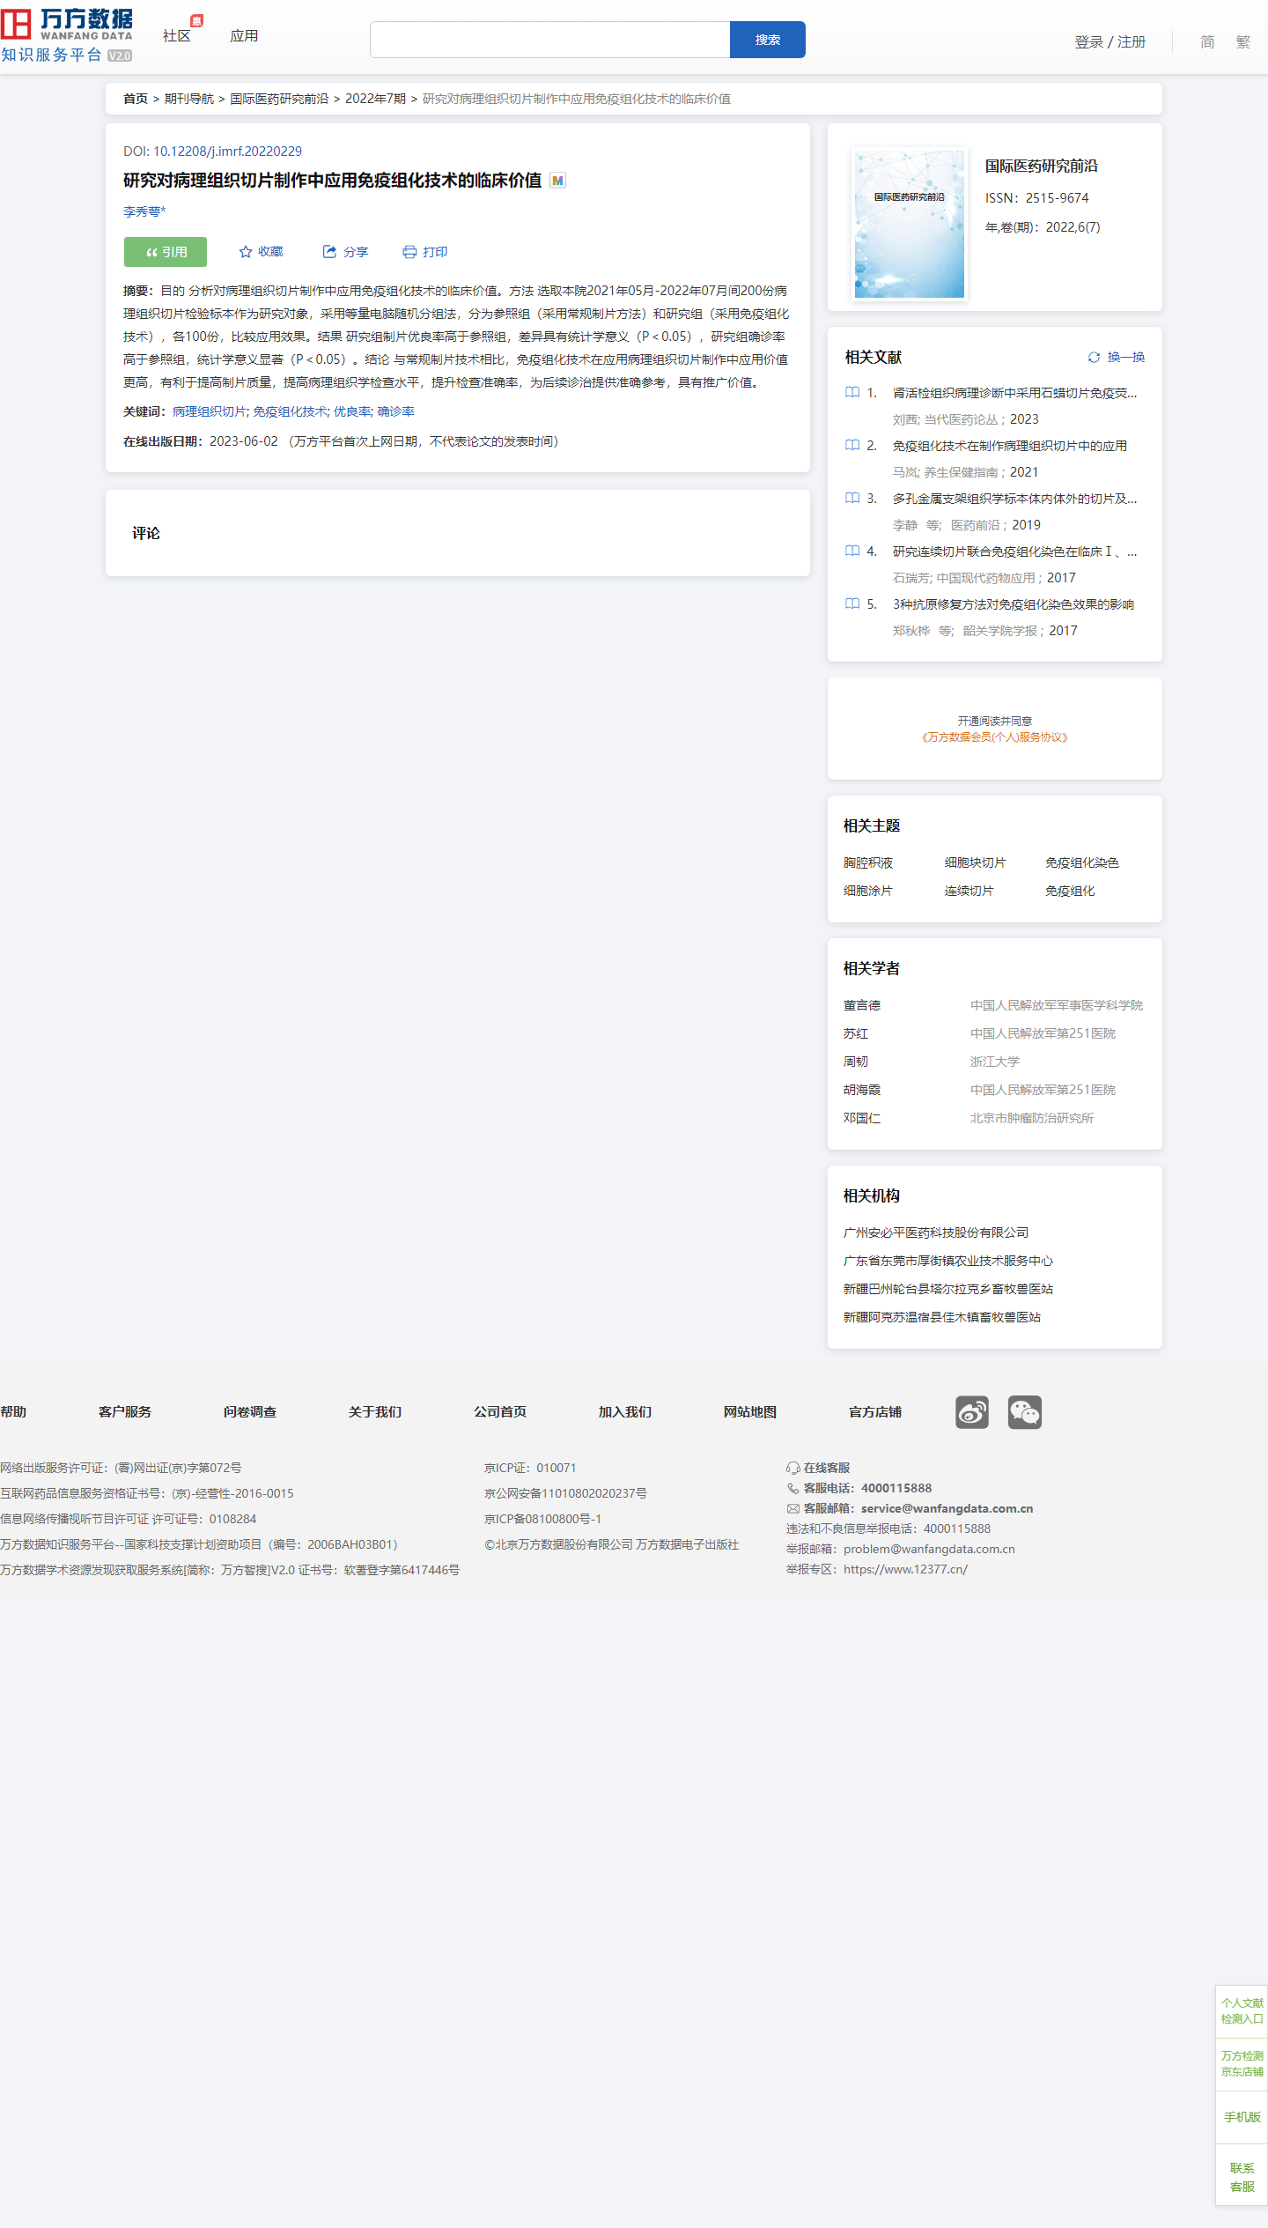Open the journal cover thumbnail
The image size is (1268, 2228).
[910, 224]
